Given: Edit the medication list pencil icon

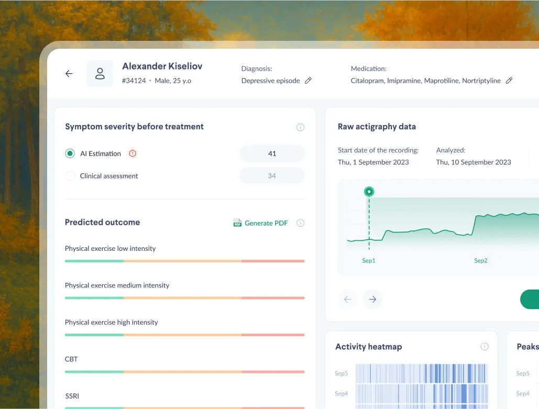Looking at the screenshot, I should [x=509, y=81].
